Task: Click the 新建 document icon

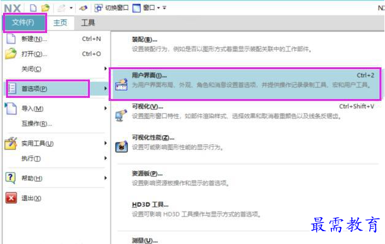Action: 11,39
